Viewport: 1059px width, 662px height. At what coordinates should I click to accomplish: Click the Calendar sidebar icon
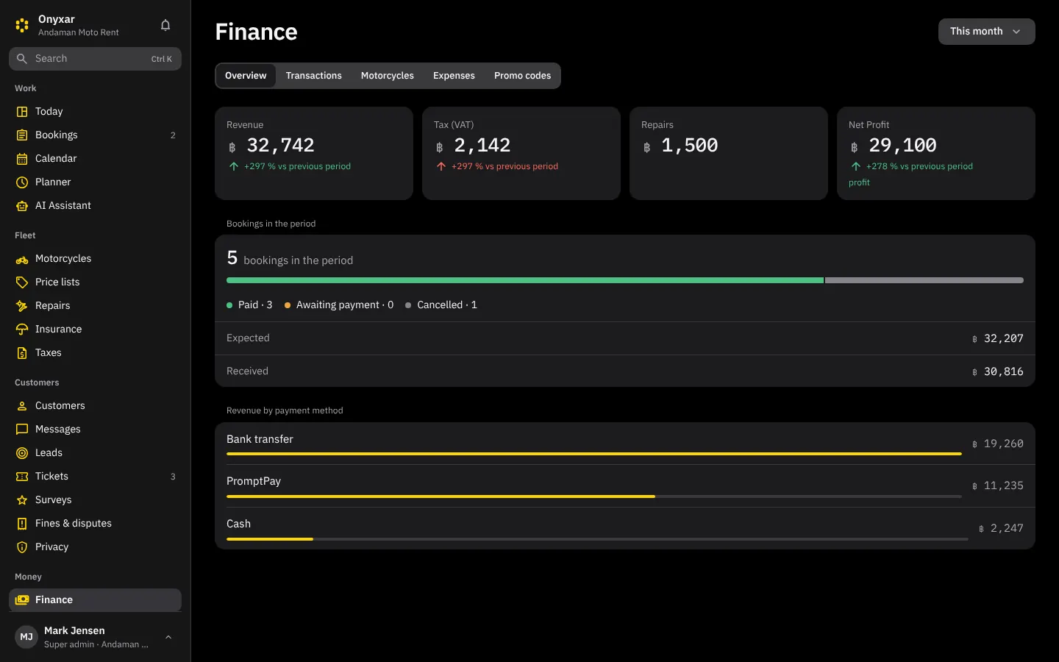click(22, 159)
